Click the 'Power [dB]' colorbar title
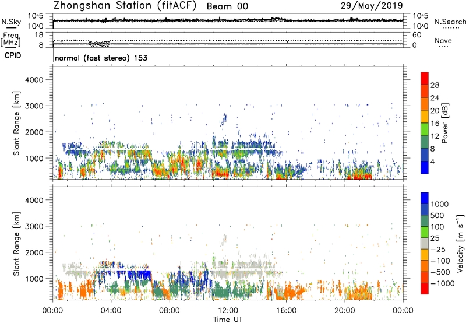Image resolution: width=466 pixels, height=323 pixels. 444,123
